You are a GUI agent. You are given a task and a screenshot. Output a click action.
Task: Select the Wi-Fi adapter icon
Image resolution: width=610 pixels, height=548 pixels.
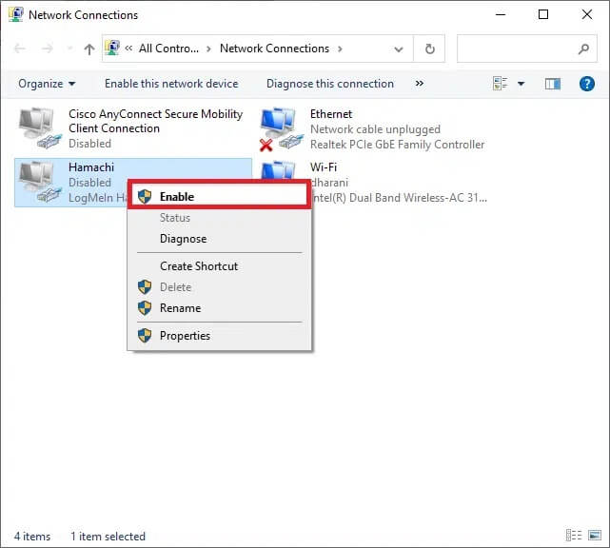click(x=279, y=170)
